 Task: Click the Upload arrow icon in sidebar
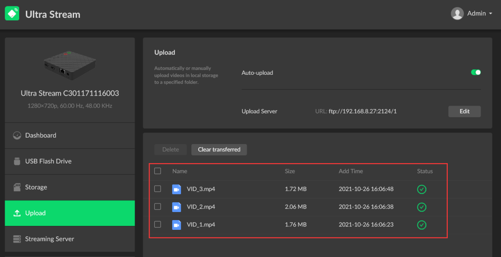17,213
